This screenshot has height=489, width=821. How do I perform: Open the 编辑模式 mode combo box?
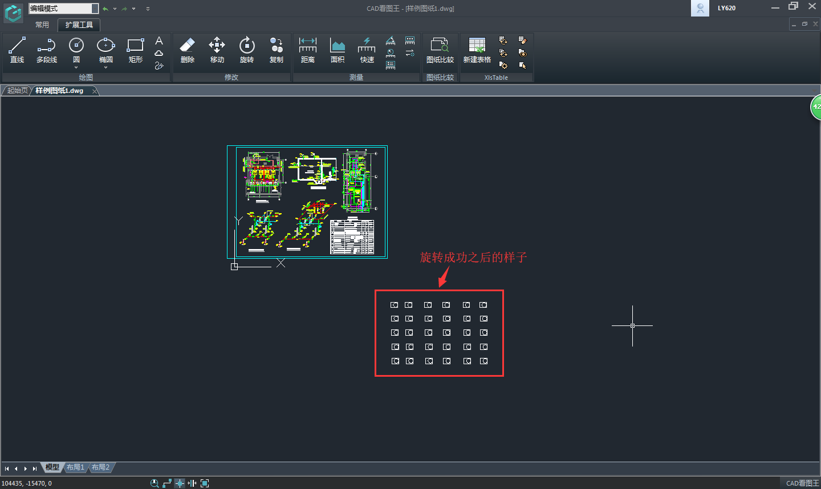[95, 9]
